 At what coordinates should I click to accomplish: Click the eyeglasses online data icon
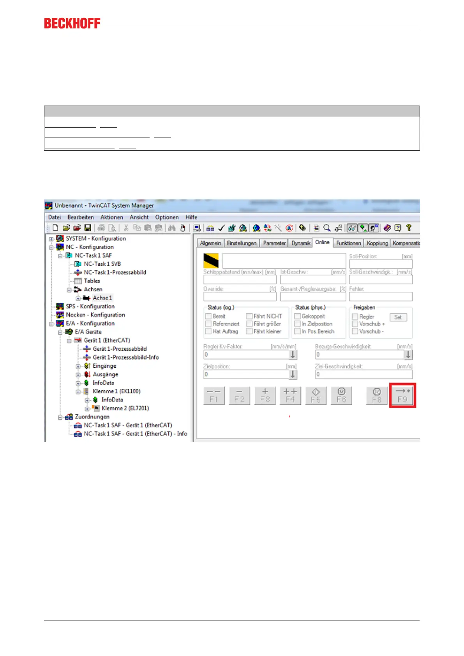(x=352, y=228)
